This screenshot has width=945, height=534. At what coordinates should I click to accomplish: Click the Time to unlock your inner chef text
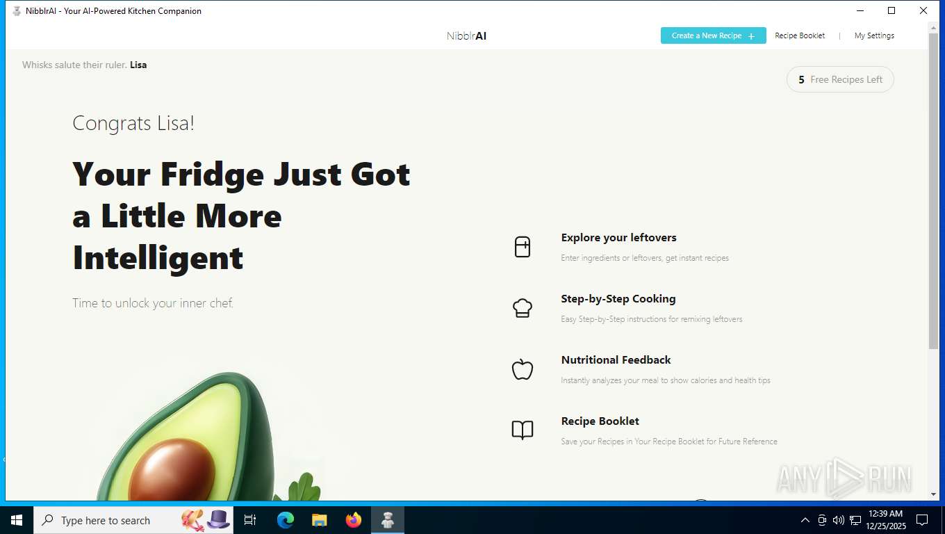[153, 303]
